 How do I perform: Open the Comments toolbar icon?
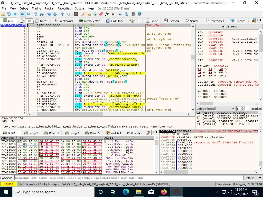[x=89, y=14]
